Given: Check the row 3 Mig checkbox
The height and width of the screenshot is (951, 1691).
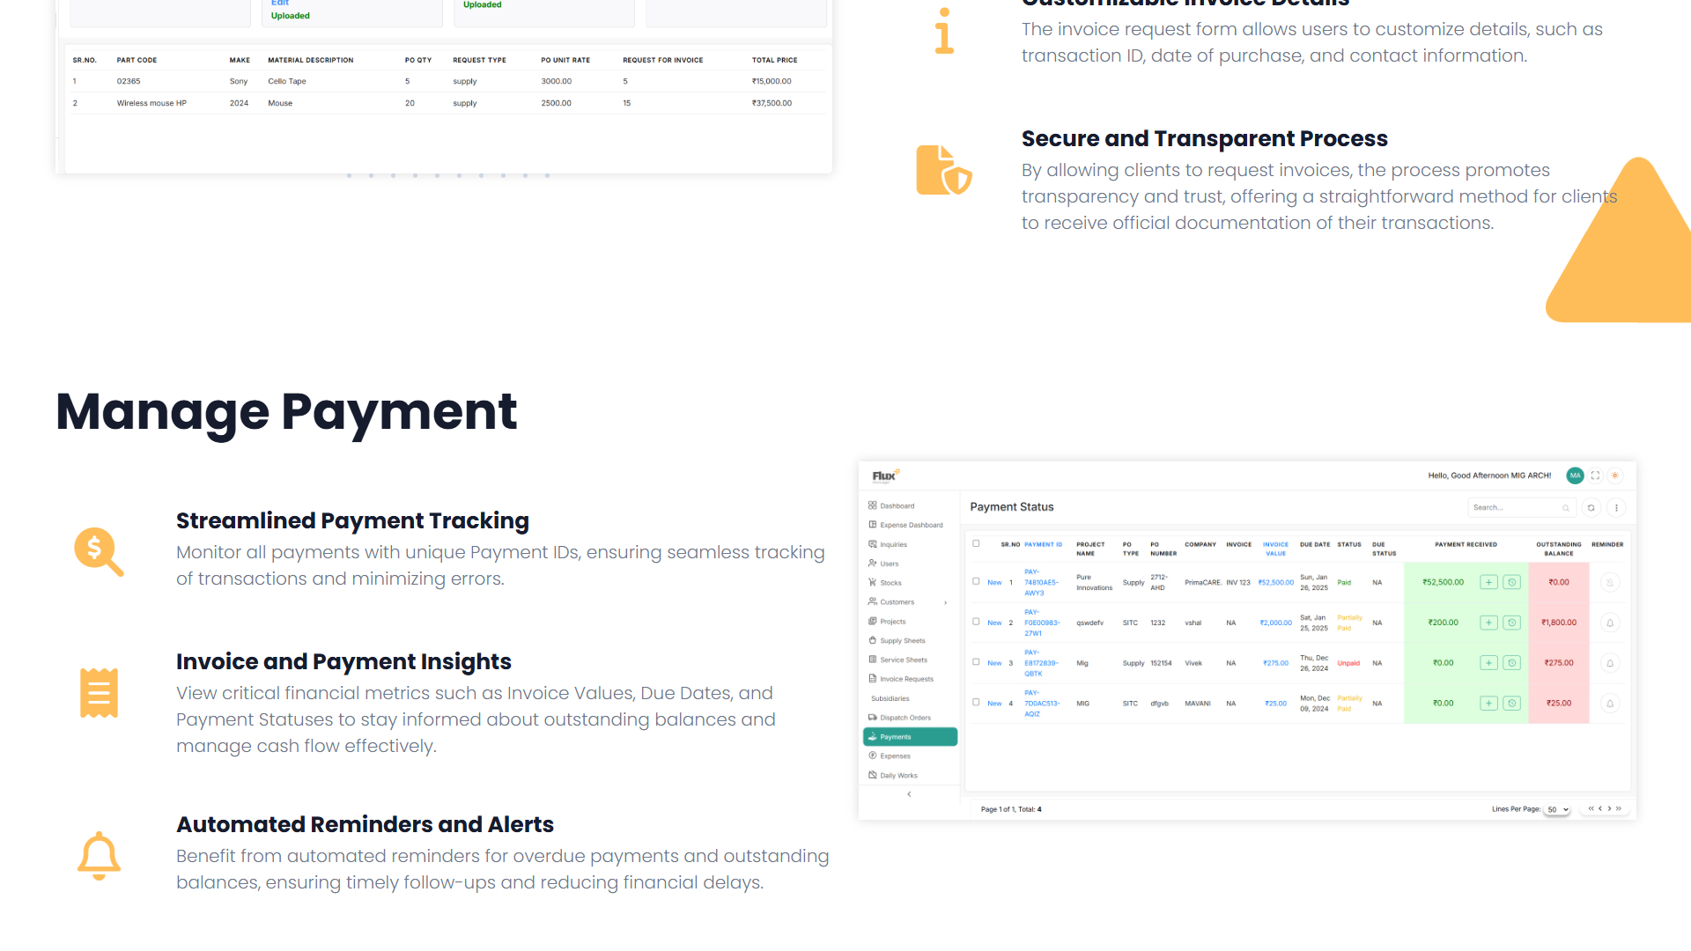Looking at the screenshot, I should click(976, 662).
